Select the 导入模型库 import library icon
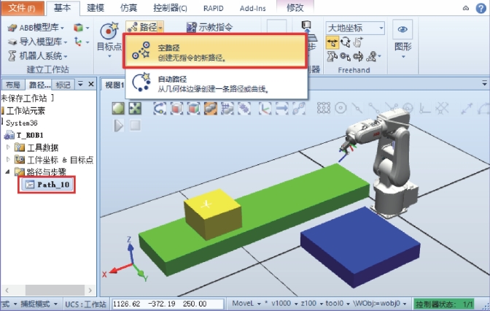490x311 pixels. click(12, 42)
